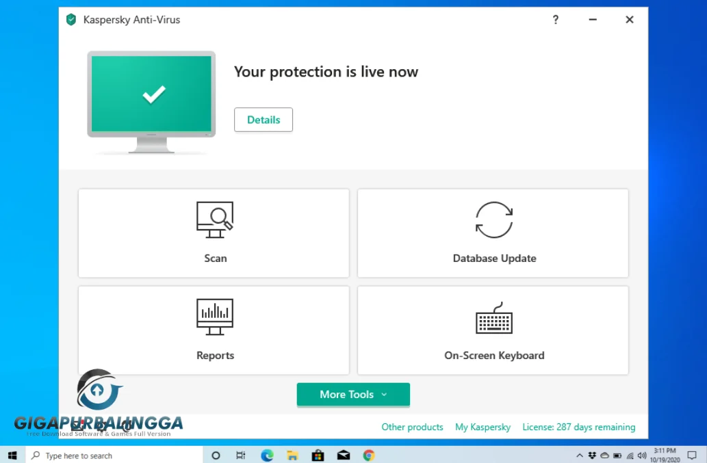This screenshot has height=463, width=707.
Task: Open Kaspersky help question mark
Action: click(x=556, y=20)
